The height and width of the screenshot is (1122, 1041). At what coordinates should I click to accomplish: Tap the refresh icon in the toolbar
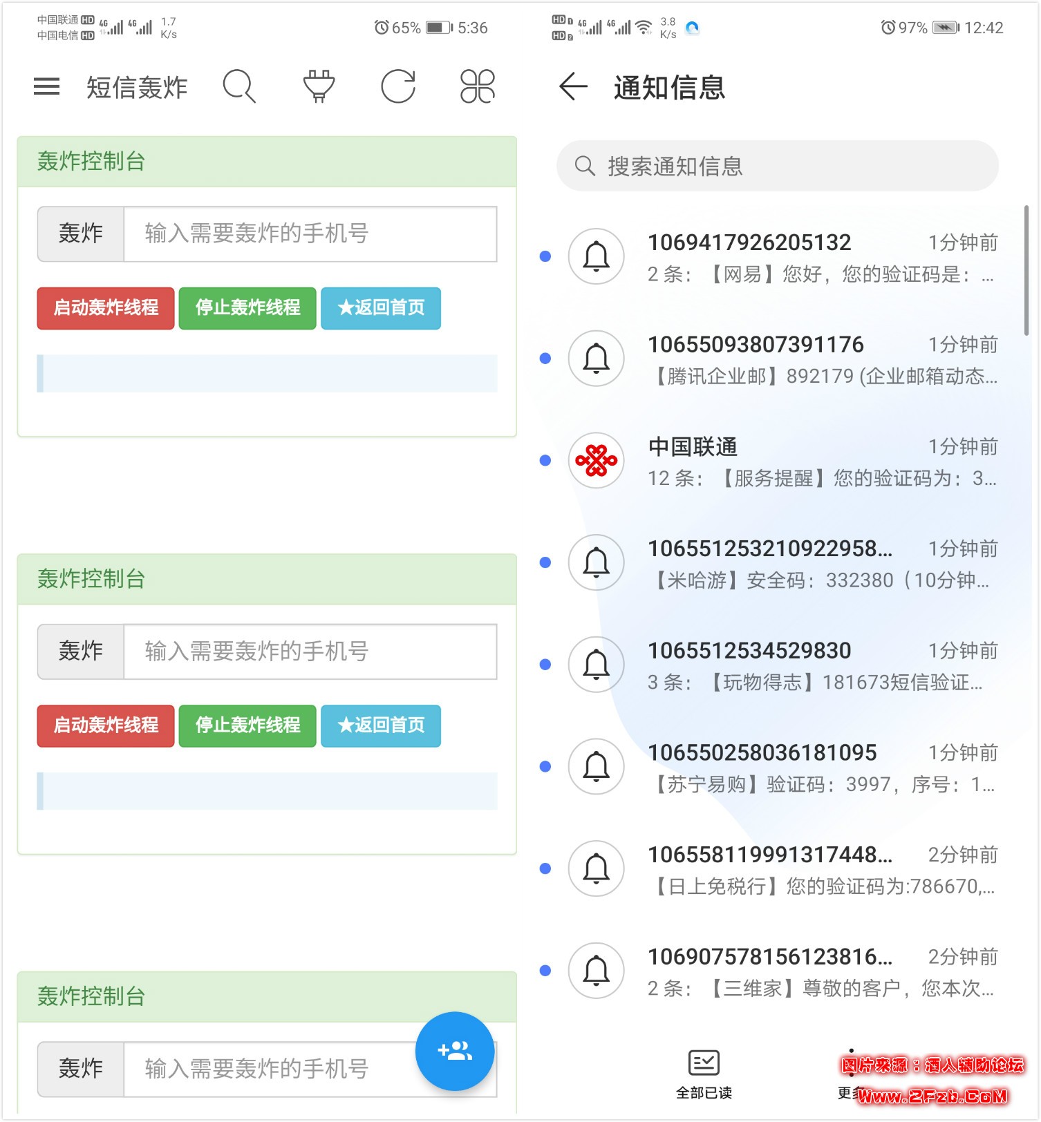click(x=398, y=86)
